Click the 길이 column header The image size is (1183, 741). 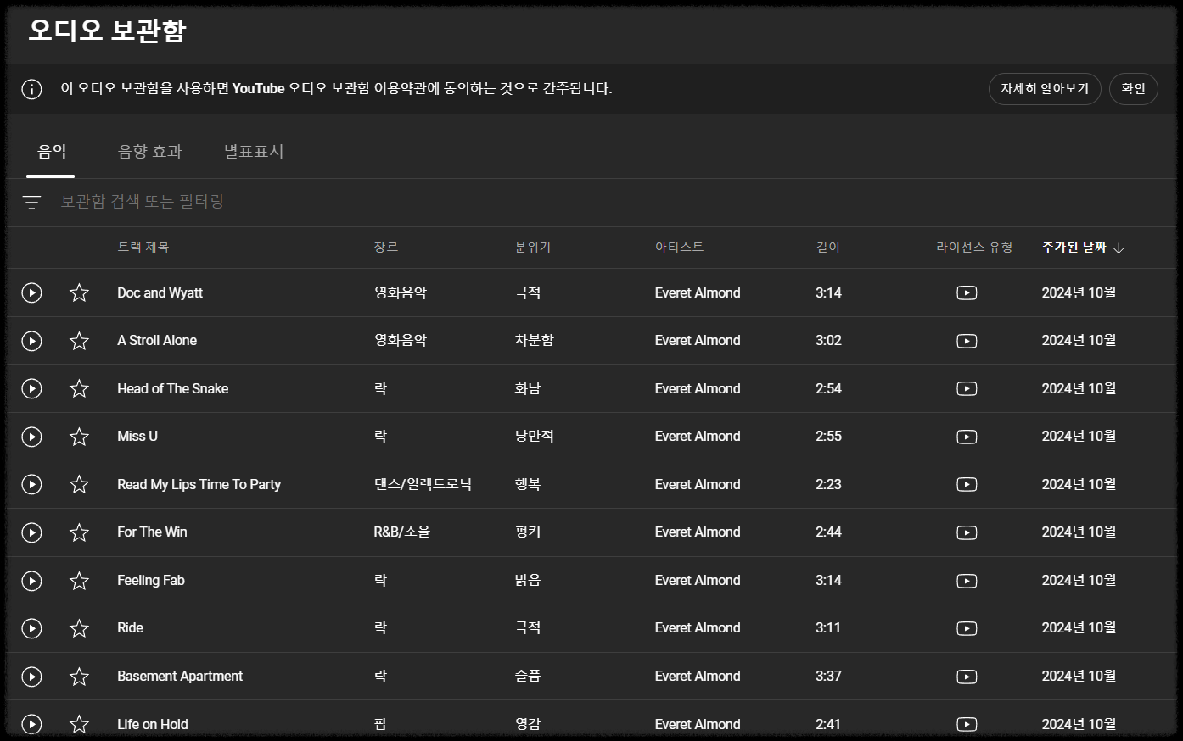[828, 247]
